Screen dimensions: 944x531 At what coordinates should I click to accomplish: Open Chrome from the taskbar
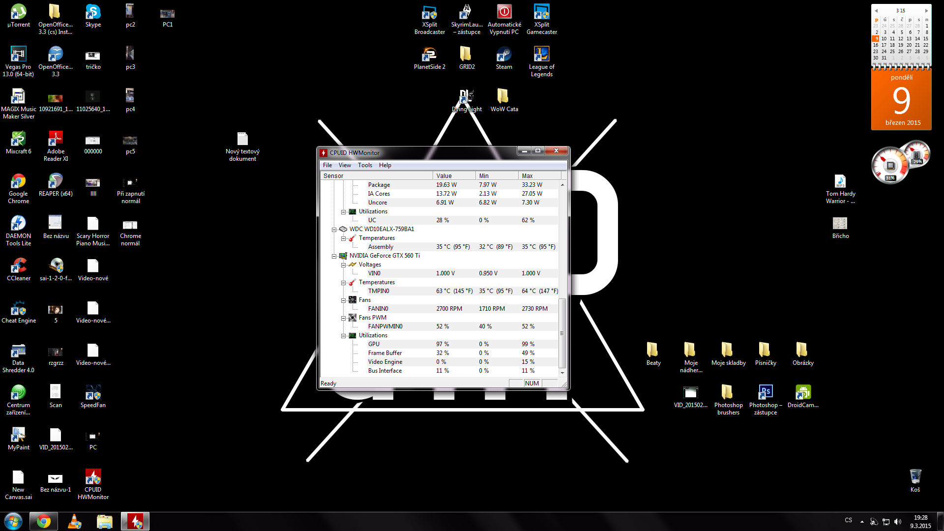coord(43,521)
